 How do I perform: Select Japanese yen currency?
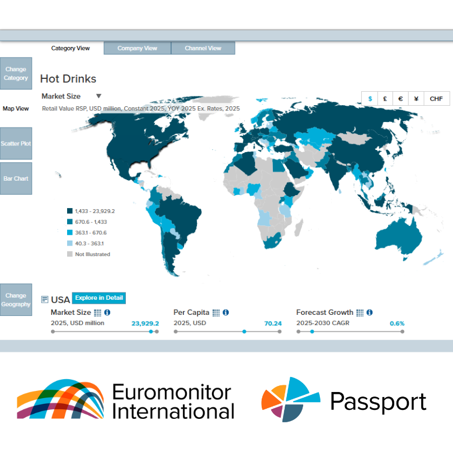416,98
